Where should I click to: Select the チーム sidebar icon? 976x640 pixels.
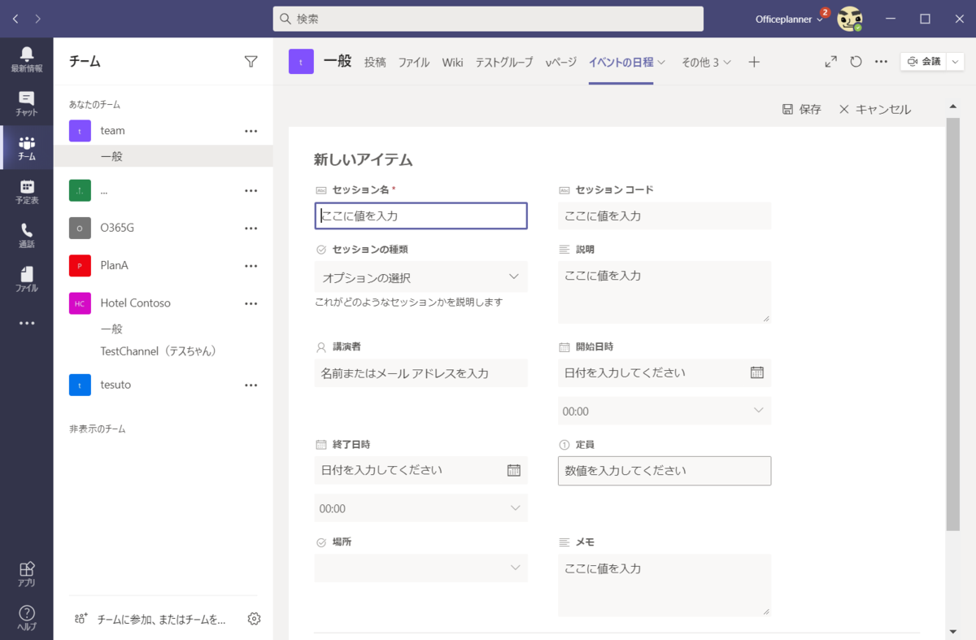click(x=27, y=147)
